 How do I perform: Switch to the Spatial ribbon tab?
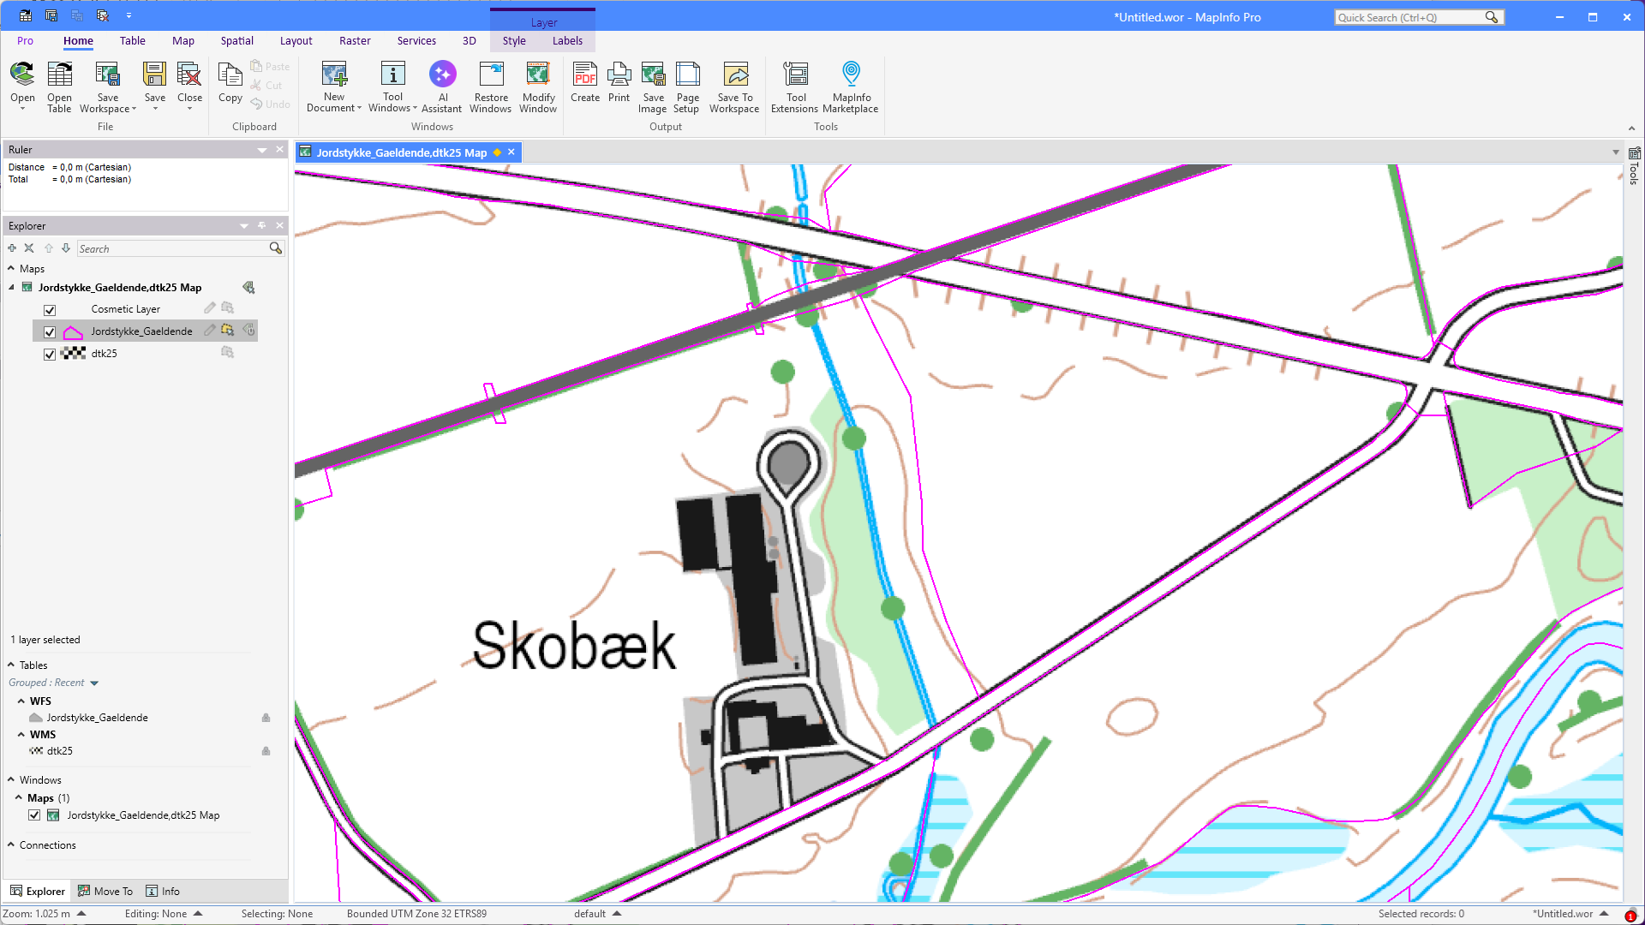pos(236,41)
